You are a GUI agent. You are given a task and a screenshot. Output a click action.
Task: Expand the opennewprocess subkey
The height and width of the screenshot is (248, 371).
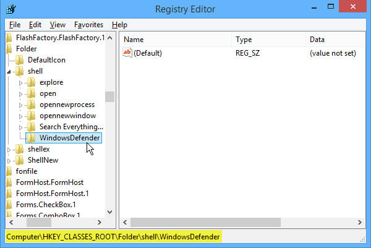[20, 105]
